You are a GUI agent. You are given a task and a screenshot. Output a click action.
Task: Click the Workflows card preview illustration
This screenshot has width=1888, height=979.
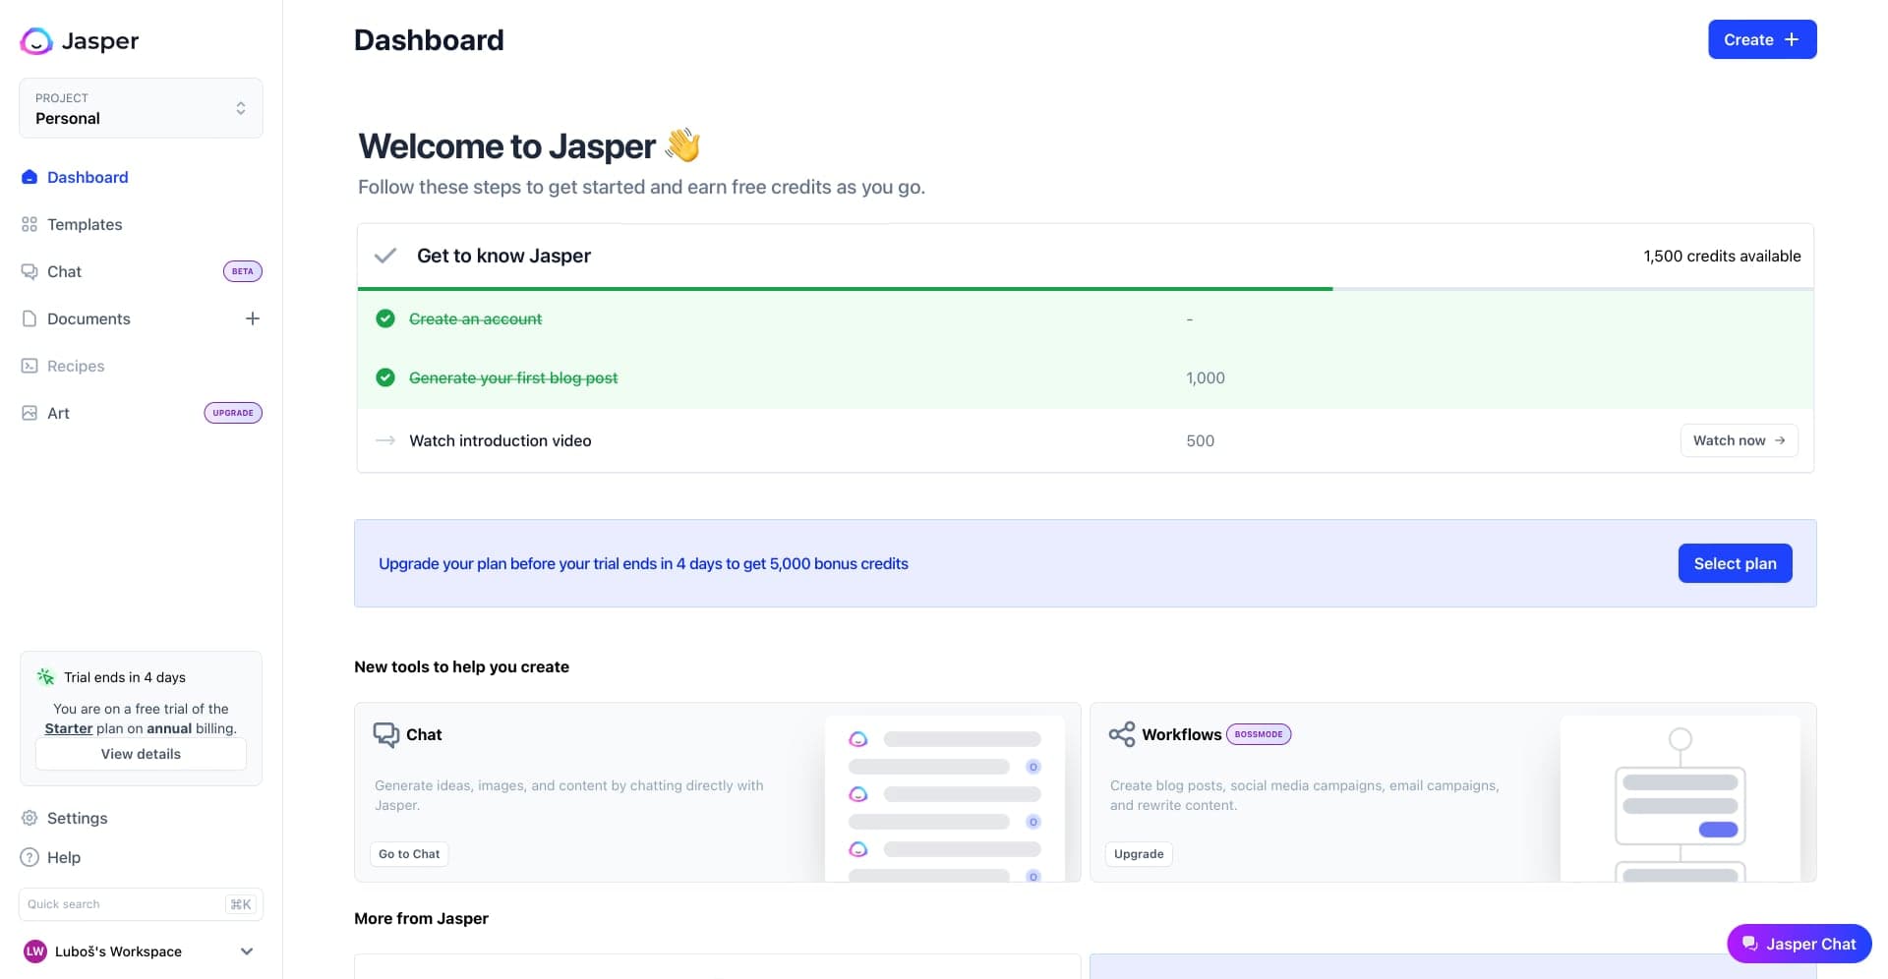1681,798
